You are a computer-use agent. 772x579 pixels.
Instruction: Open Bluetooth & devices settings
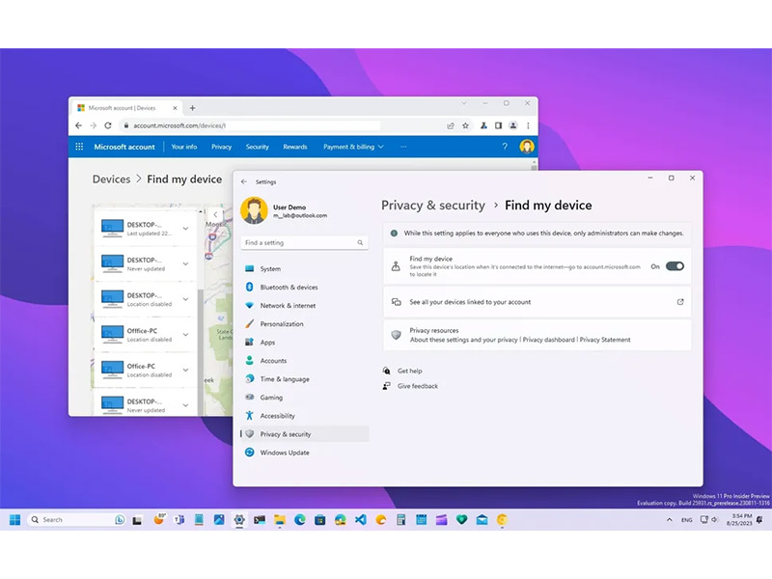[x=304, y=287]
